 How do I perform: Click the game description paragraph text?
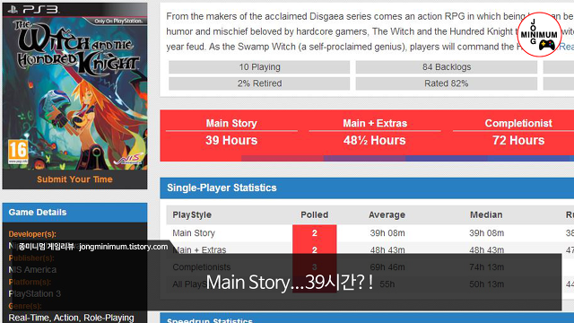pyautogui.click(x=370, y=31)
